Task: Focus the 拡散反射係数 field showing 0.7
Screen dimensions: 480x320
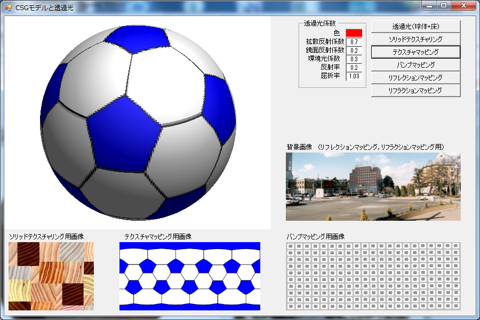Action: [x=354, y=42]
